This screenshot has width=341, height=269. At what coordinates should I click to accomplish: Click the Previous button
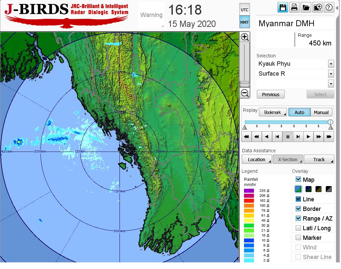pyautogui.click(x=270, y=95)
